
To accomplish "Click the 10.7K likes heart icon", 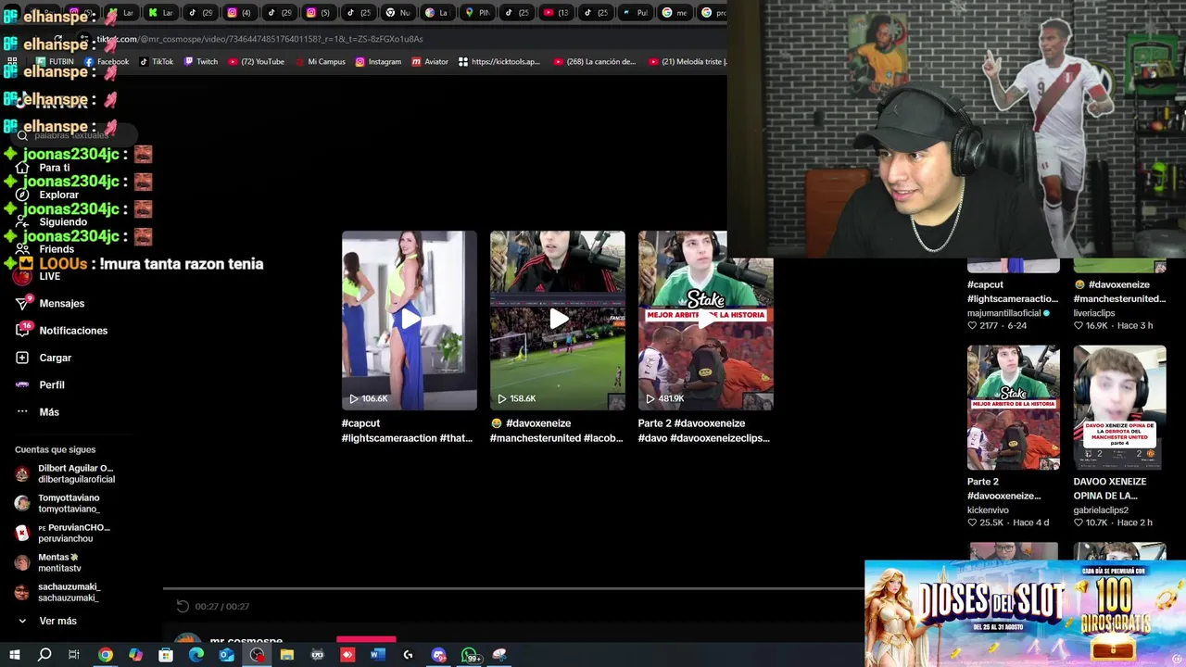I will (x=1079, y=522).
